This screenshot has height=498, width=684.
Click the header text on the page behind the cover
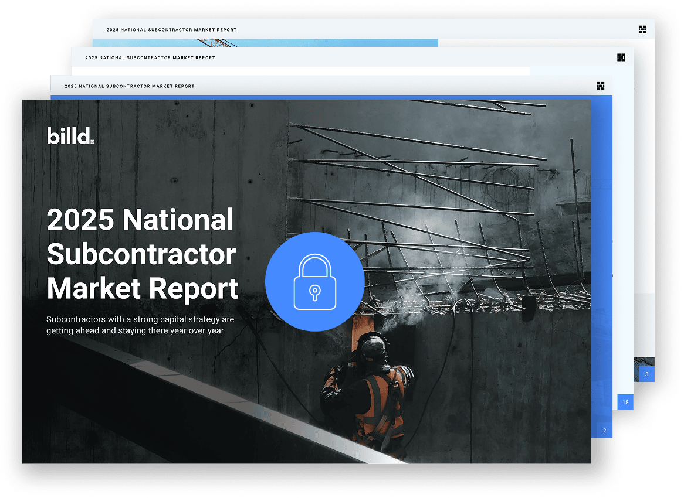tap(129, 86)
